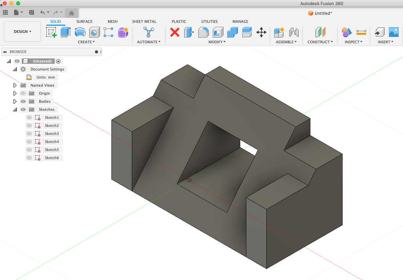
Task: Open the Create dropdown menu
Action: coord(87,42)
